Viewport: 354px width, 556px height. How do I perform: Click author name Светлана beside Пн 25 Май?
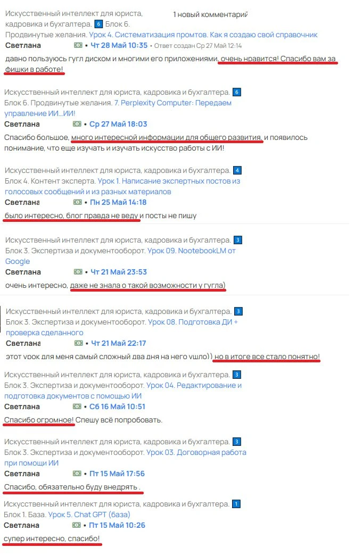coord(22,202)
